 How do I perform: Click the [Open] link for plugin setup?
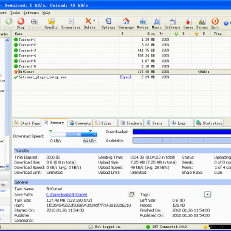(125, 77)
